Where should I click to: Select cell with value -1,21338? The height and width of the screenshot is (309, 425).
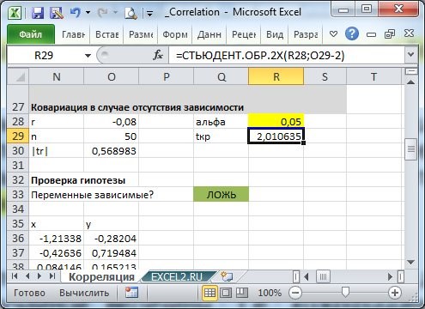coord(57,238)
